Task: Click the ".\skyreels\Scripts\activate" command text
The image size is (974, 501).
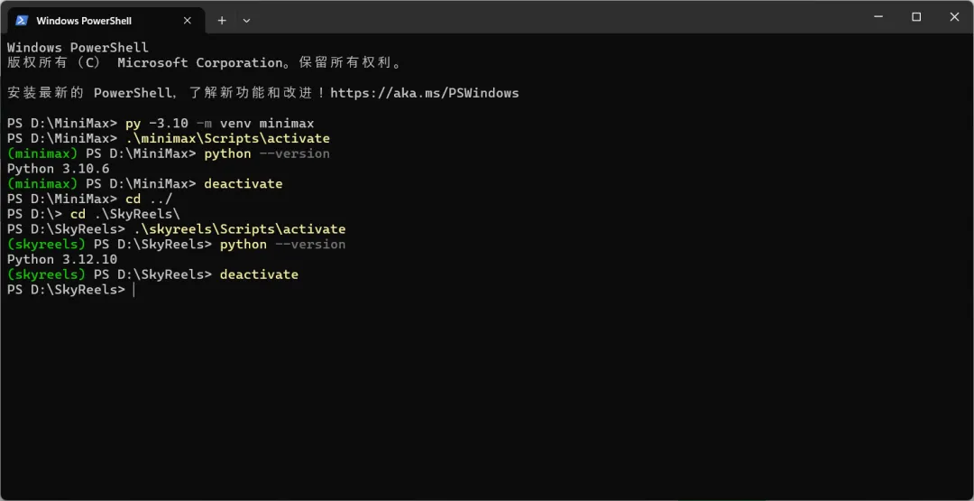Action: coord(239,229)
